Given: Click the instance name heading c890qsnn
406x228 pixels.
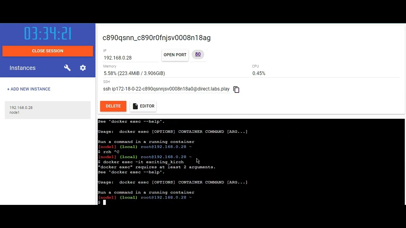Looking at the screenshot, I should [156, 38].
